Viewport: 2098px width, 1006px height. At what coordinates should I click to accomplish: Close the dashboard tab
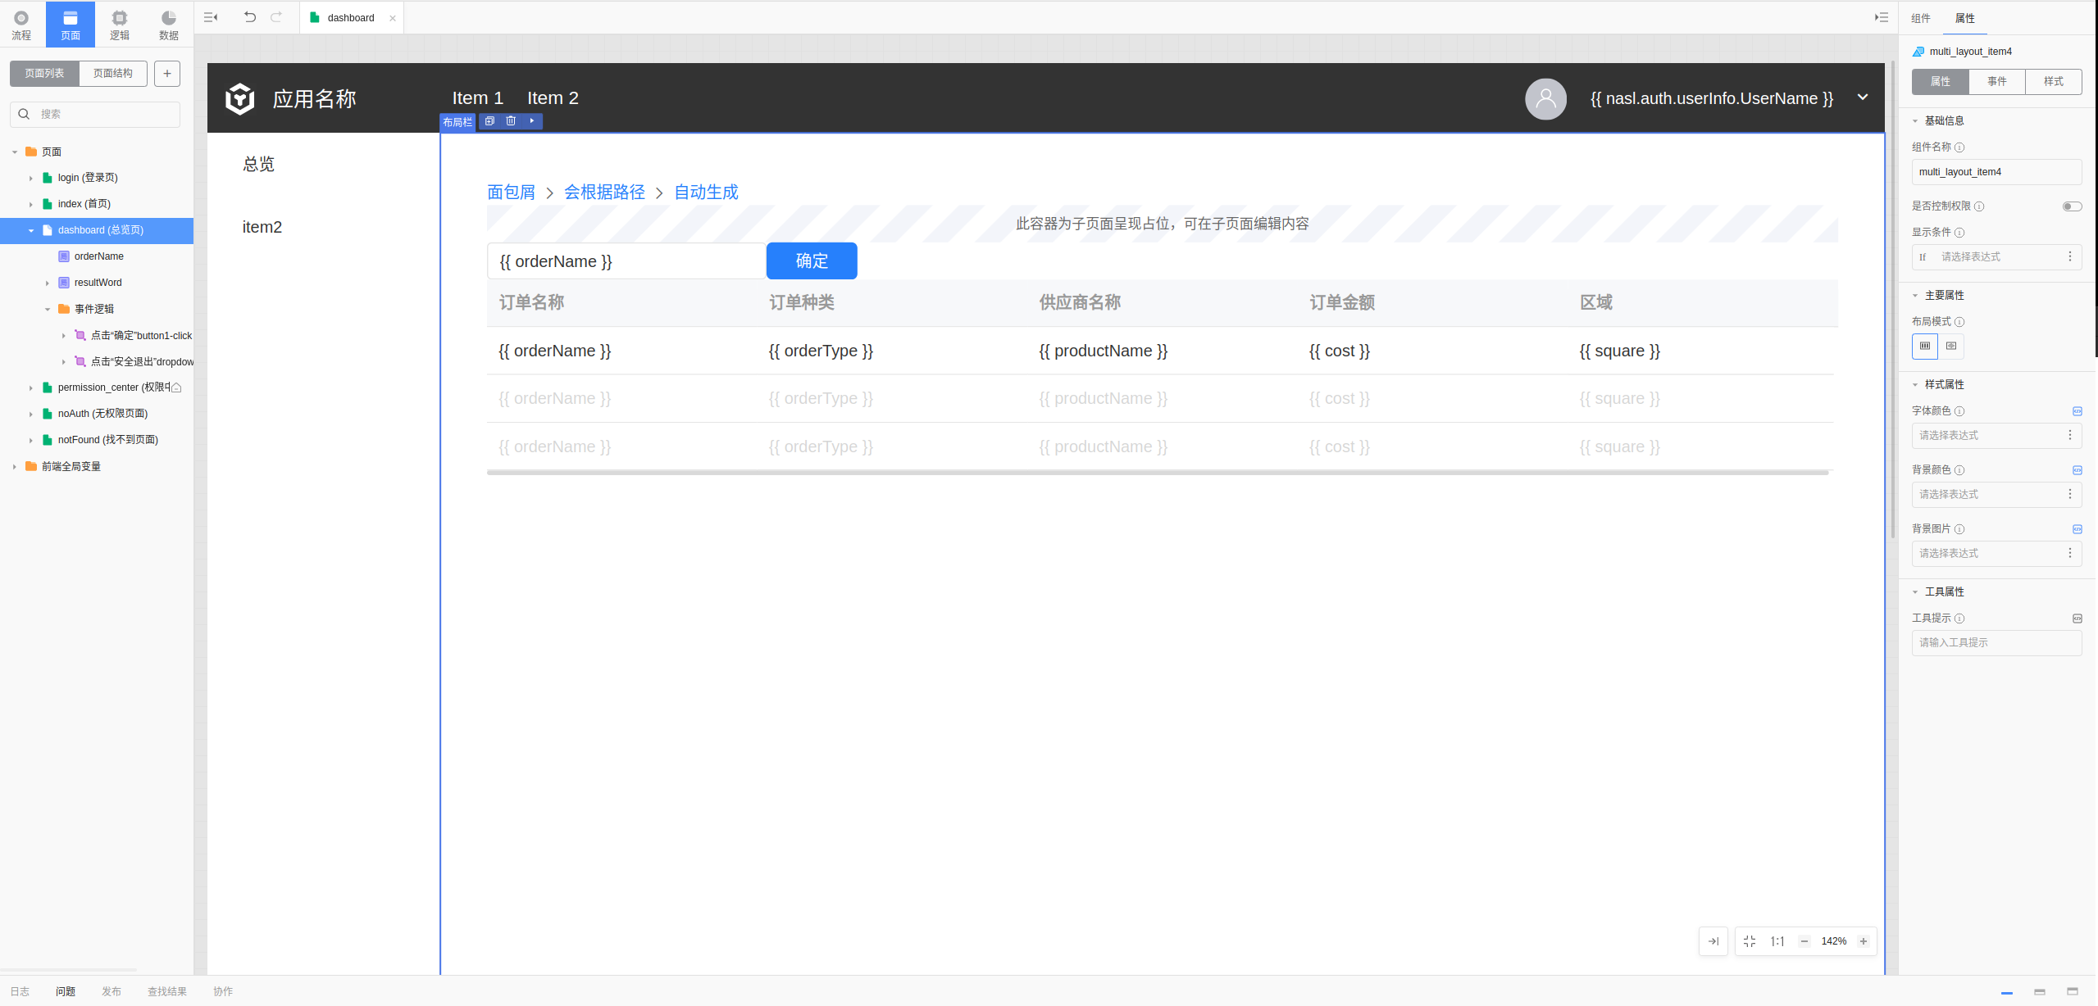coord(393,18)
